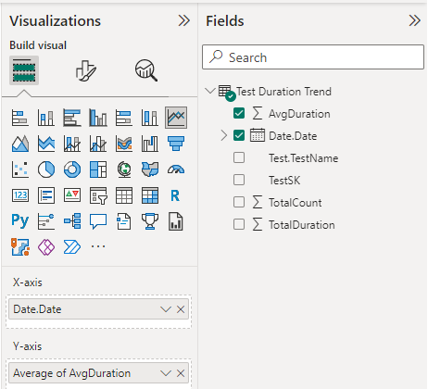Select the Donut chart visual

72,169
